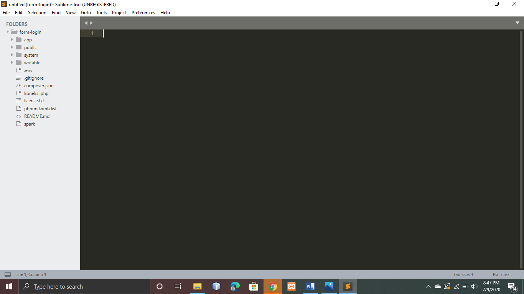The width and height of the screenshot is (524, 294).
Task: Expand the writable folder arrow
Action: pos(12,62)
